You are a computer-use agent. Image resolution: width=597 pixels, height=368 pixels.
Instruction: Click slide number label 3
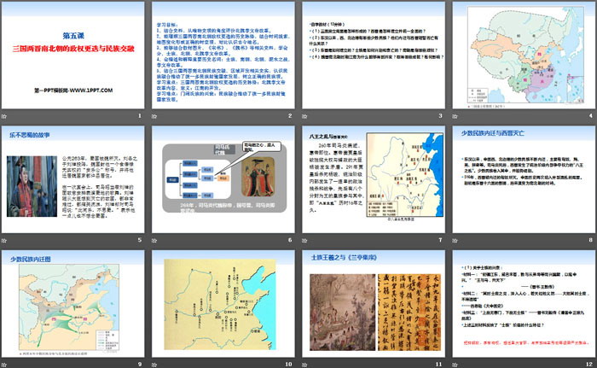click(x=441, y=115)
